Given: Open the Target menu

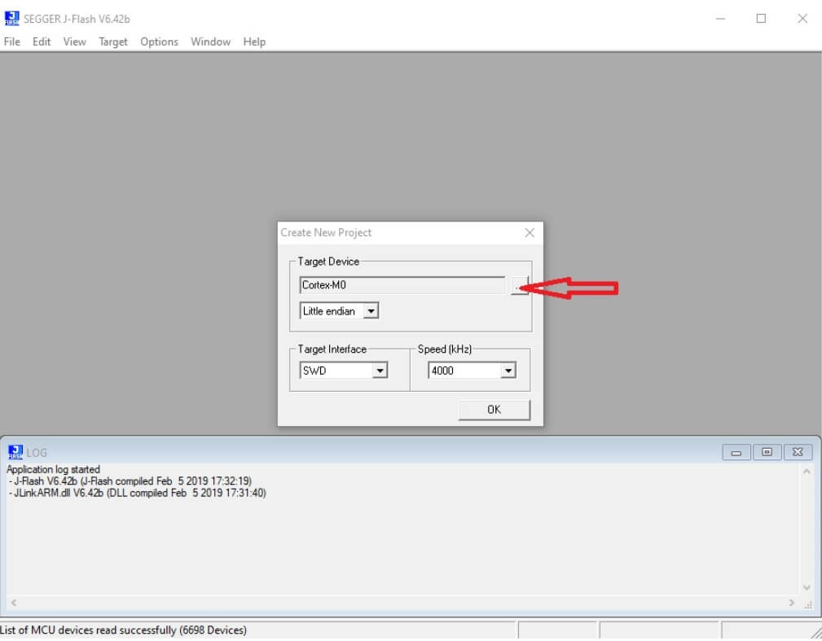Looking at the screenshot, I should click(x=113, y=42).
